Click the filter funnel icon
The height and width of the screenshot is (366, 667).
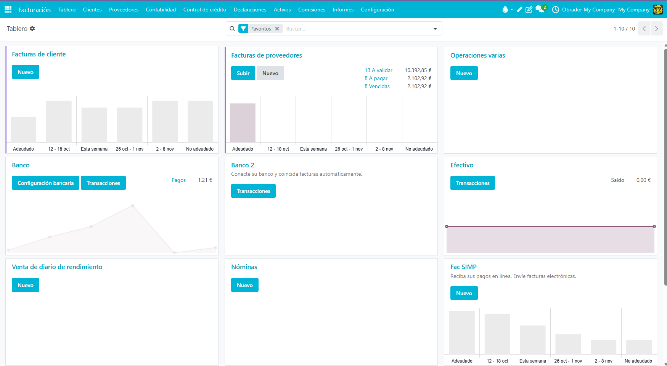click(243, 29)
